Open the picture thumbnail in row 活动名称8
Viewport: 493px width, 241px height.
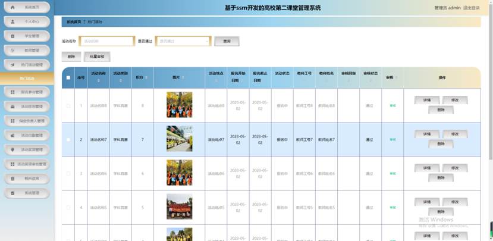179,105
